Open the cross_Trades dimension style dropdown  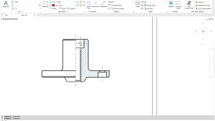coord(75,2)
